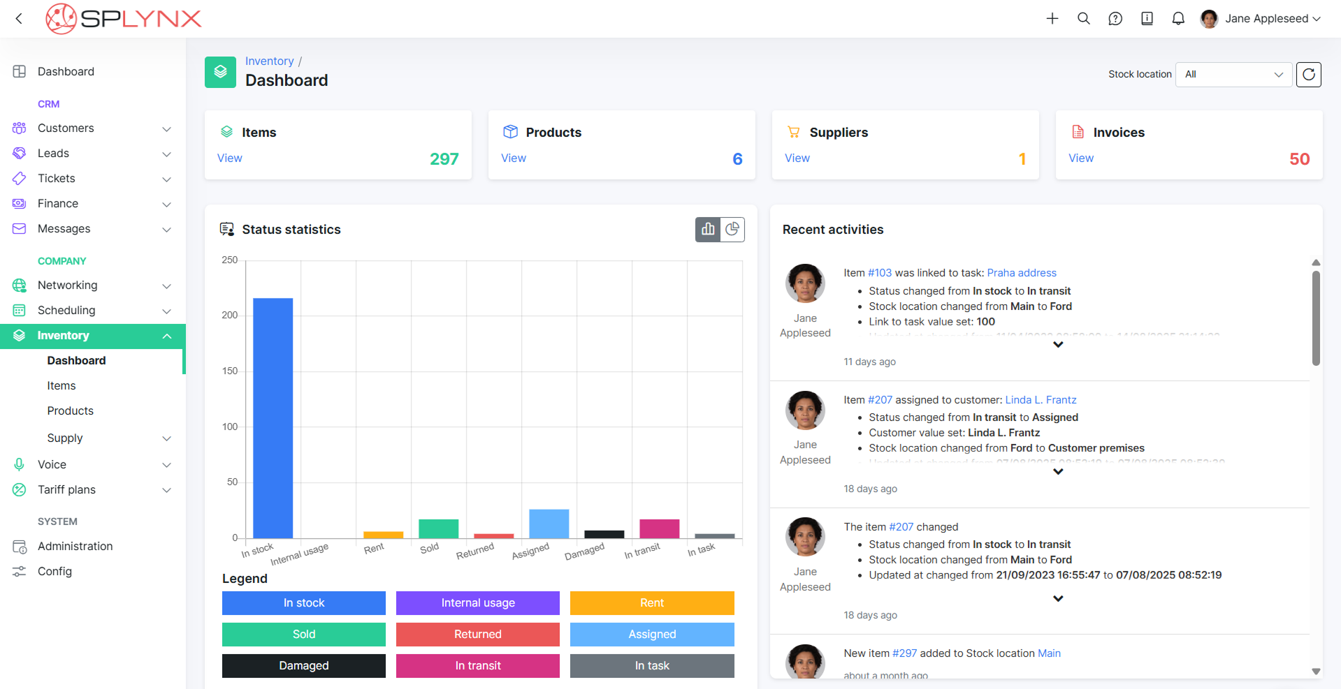Open the search icon in the top bar

(x=1084, y=18)
